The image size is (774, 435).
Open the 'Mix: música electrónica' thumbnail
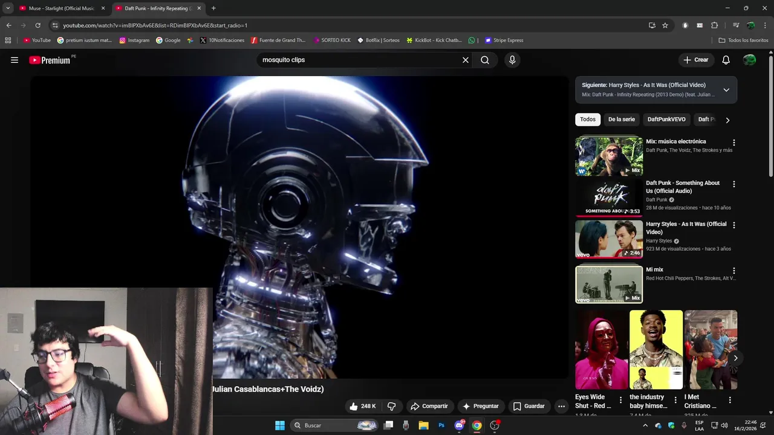[x=609, y=156]
